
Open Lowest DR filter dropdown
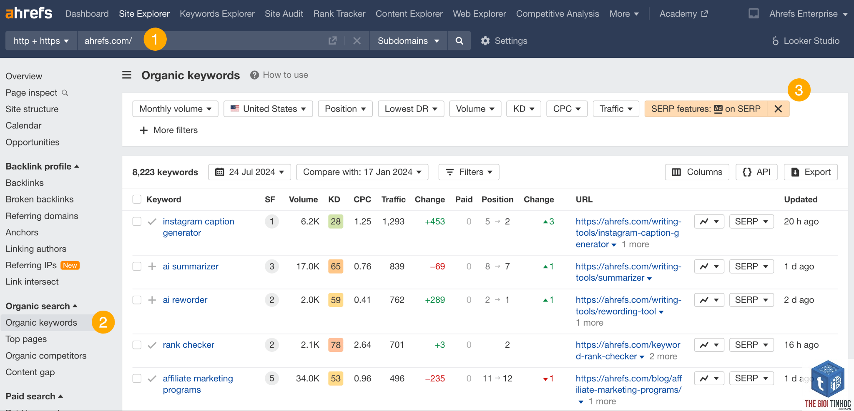point(411,109)
